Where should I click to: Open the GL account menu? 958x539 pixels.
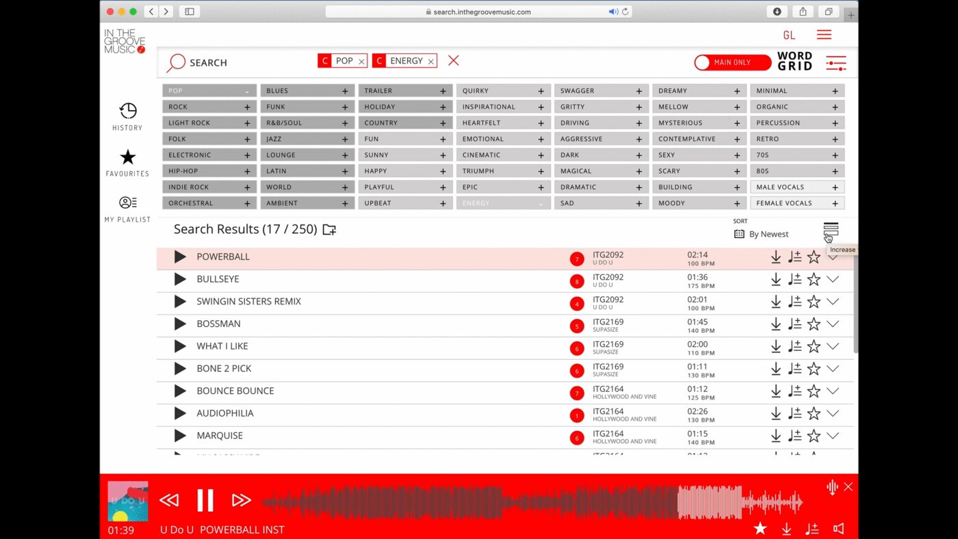click(x=789, y=36)
